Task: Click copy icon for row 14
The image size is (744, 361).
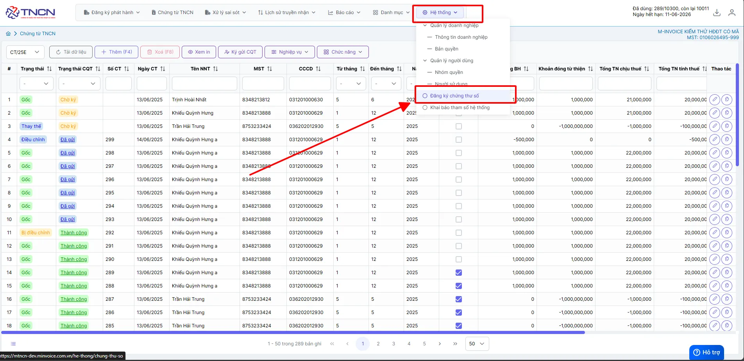Action: (727, 273)
